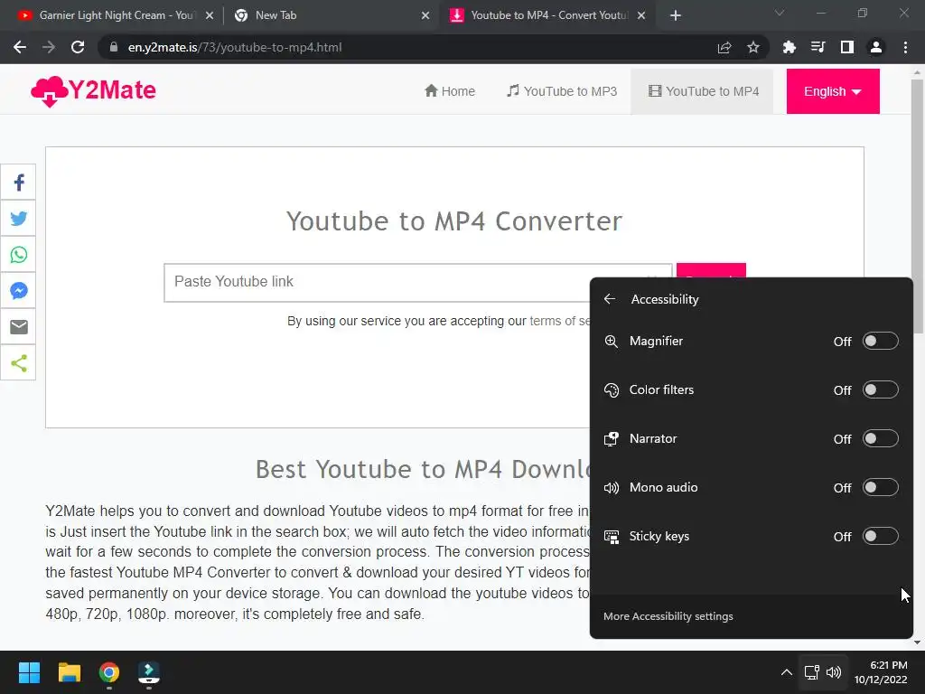Enable the Mono audio toggle
This screenshot has height=694, width=925.
(x=880, y=487)
